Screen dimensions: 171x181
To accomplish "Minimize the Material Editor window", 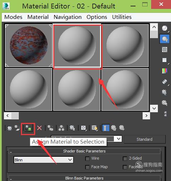I will click(x=133, y=6).
